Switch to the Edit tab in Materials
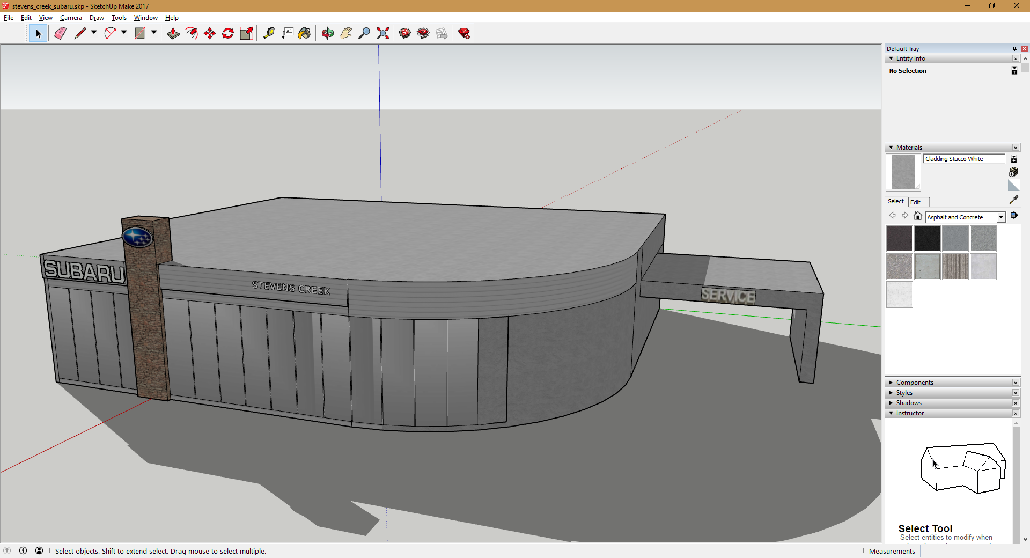Image resolution: width=1030 pixels, height=558 pixels. pos(915,202)
